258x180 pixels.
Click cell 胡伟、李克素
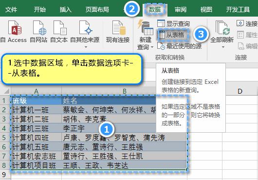pos(109,119)
